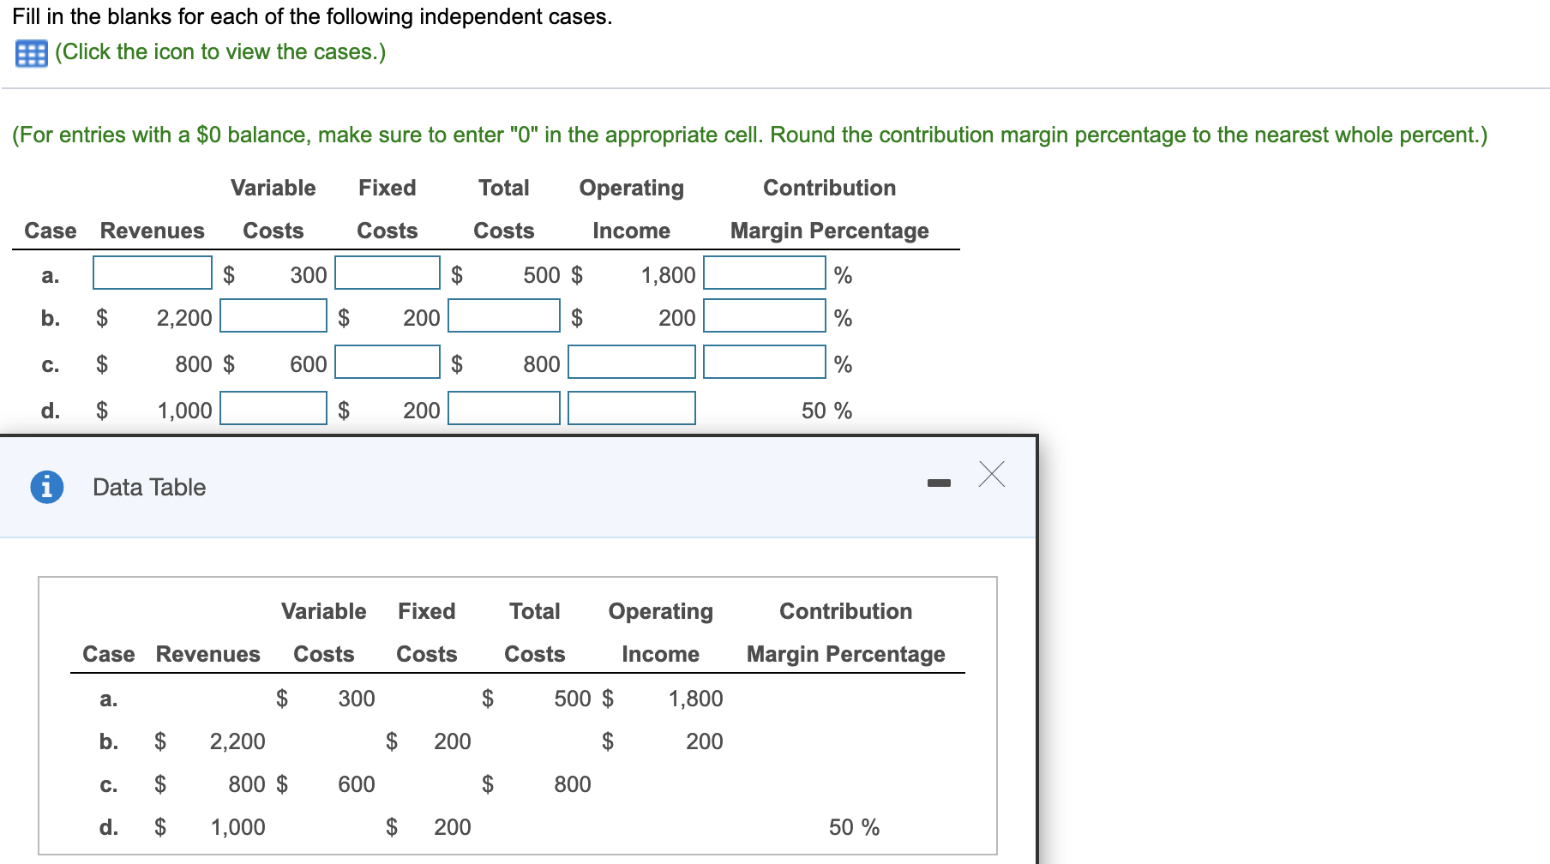Select the Contribution Margin Percentage input for case c
The height and width of the screenshot is (864, 1550).
[x=765, y=363]
